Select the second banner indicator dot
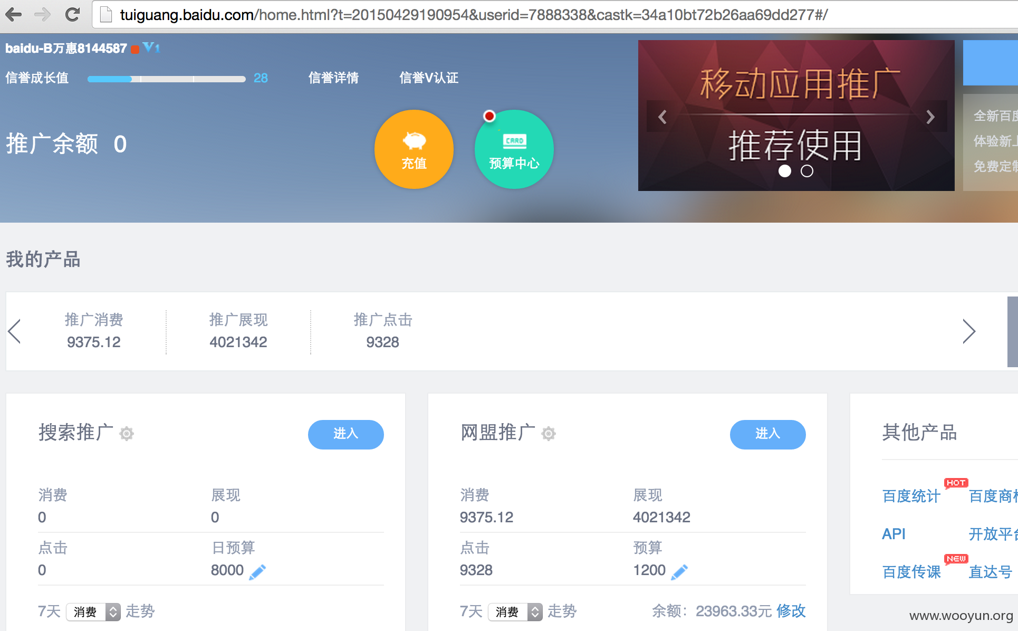Viewport: 1018px width, 631px height. 807,171
